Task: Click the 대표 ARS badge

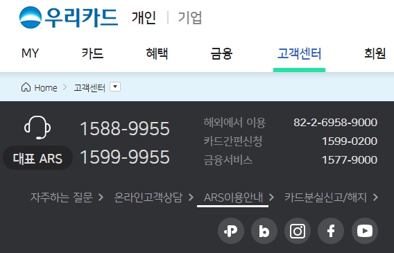Action: click(x=37, y=158)
